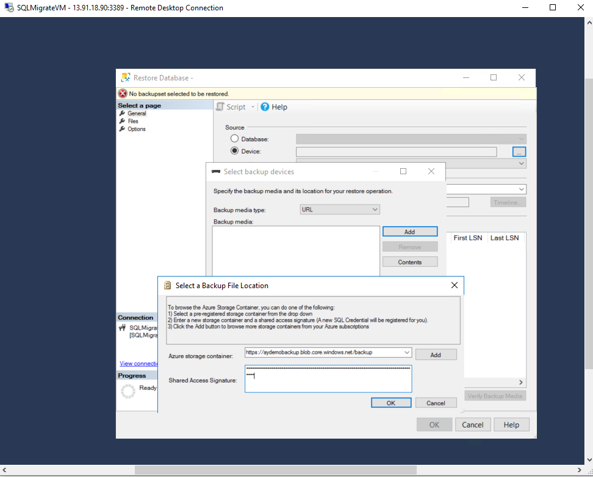Expand the Azure storage container dropdown
Screen dimensions: 593x477
click(x=406, y=352)
